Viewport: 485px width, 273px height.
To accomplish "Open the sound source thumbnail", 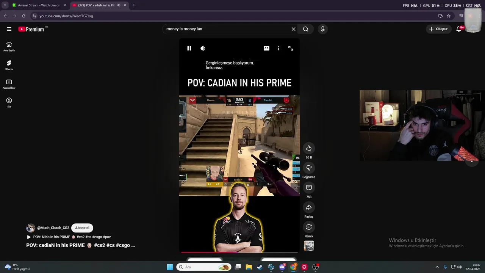I will [309, 246].
